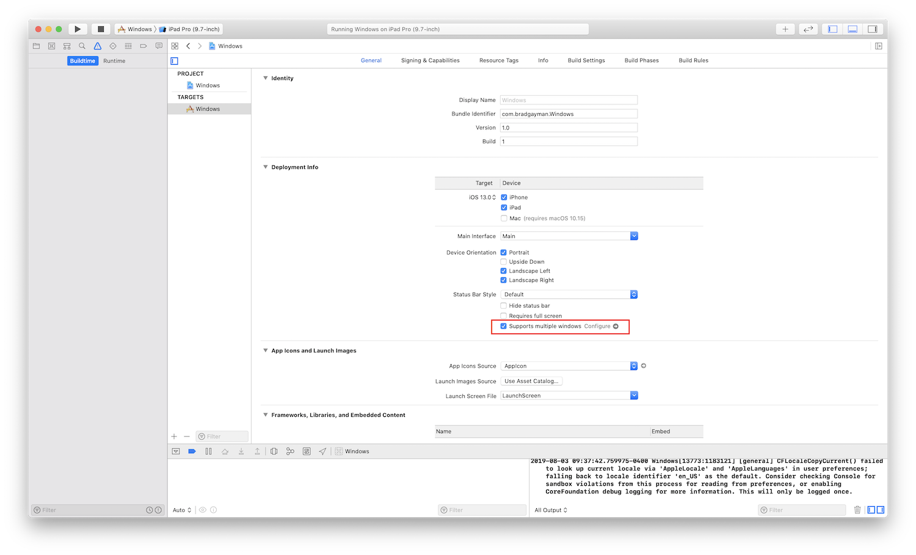This screenshot has width=916, height=555.
Task: Go back in editor history
Action: coord(188,46)
